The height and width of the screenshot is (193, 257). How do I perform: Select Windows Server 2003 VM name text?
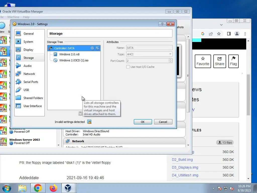(x=25, y=140)
